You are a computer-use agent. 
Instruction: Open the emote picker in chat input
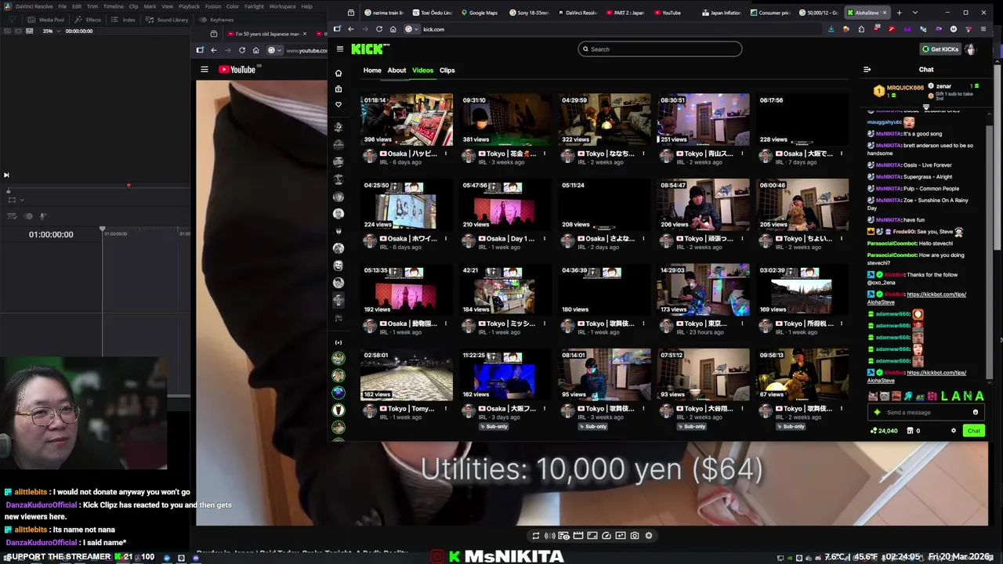976,413
